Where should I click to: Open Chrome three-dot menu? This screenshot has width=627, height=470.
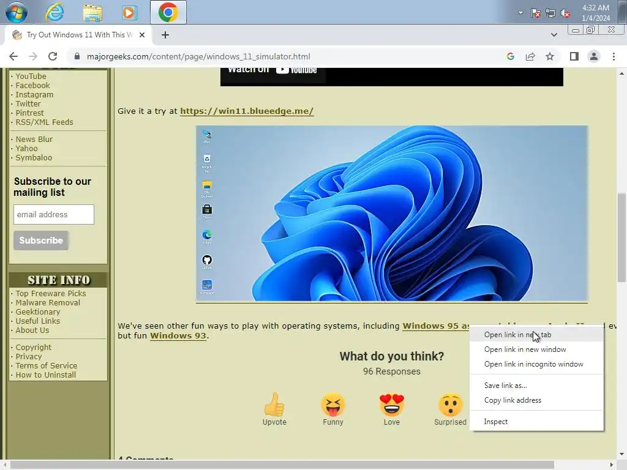614,56
